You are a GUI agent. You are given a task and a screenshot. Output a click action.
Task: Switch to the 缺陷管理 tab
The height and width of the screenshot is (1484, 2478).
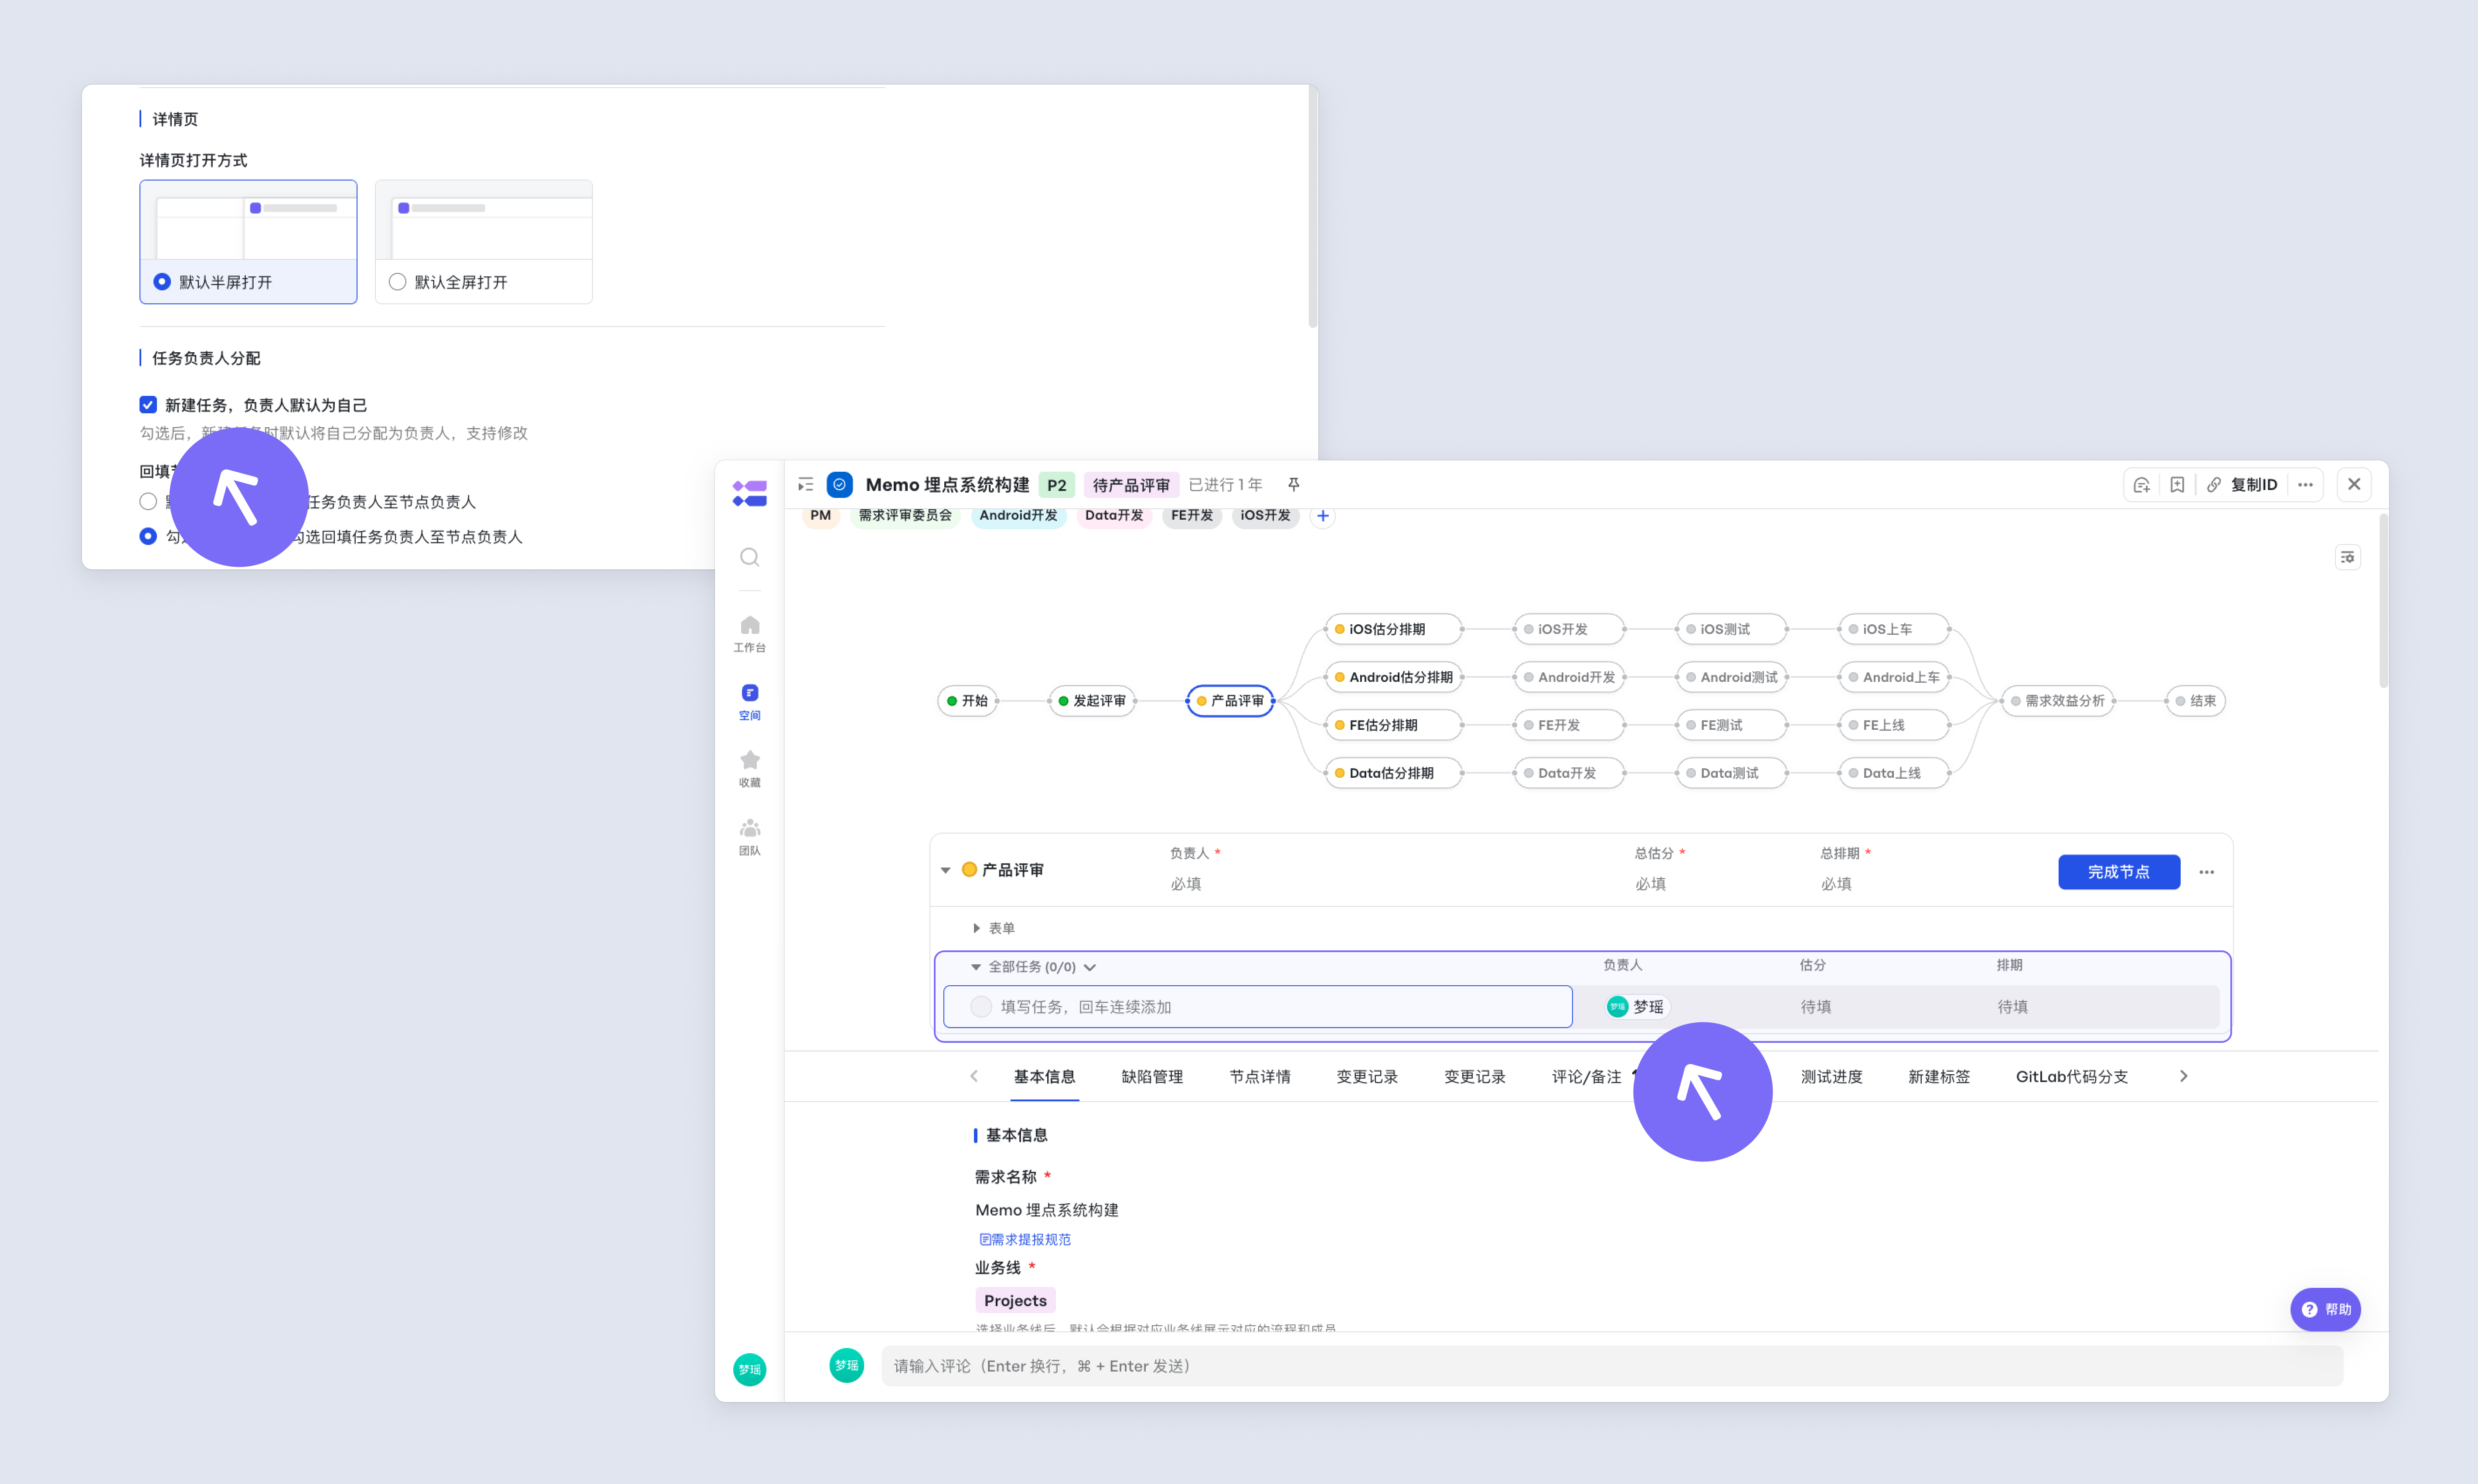coord(1152,1077)
